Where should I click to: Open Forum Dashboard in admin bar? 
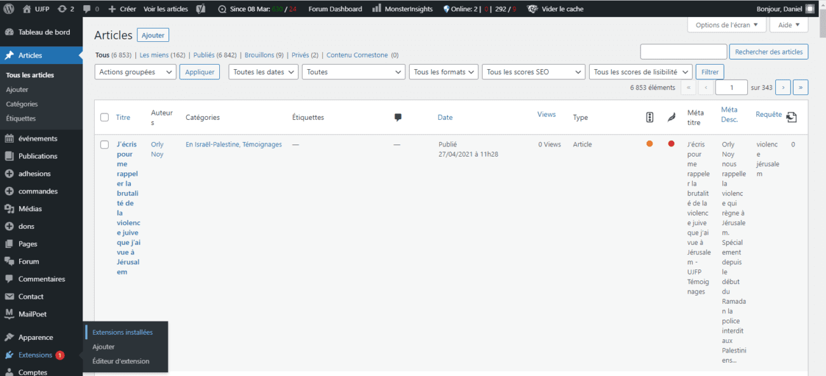[335, 9]
